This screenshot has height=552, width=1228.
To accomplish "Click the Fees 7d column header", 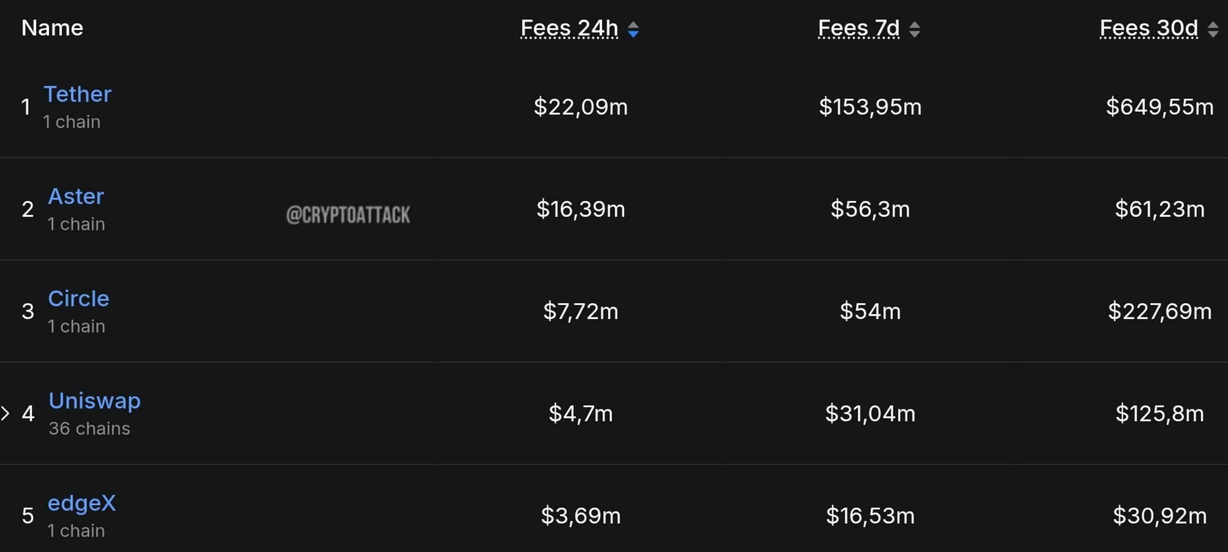I will click(859, 28).
